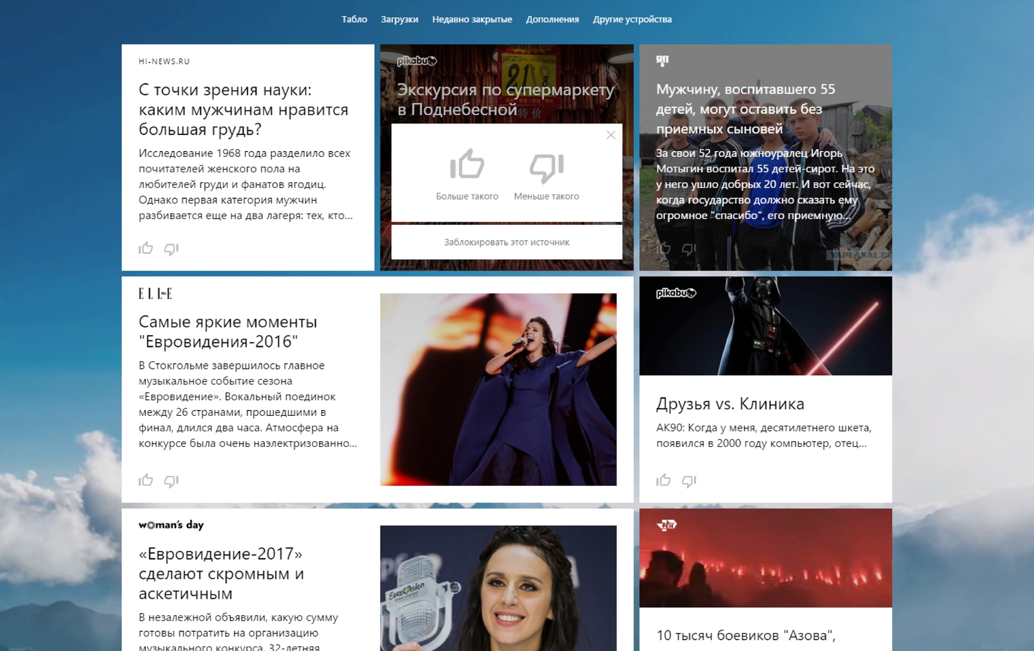Click the singer in blue dress thumbnail

tap(498, 389)
